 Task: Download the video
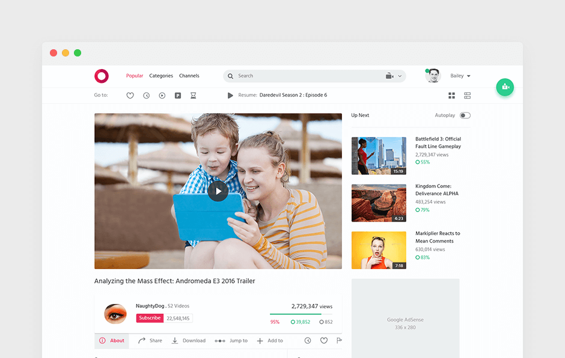pyautogui.click(x=188, y=341)
